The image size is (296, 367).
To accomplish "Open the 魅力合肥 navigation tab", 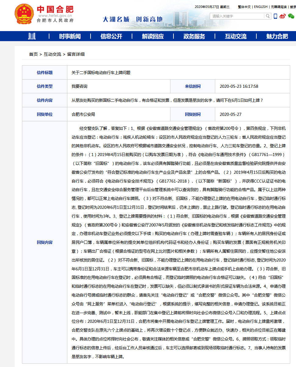I will coord(277,36).
